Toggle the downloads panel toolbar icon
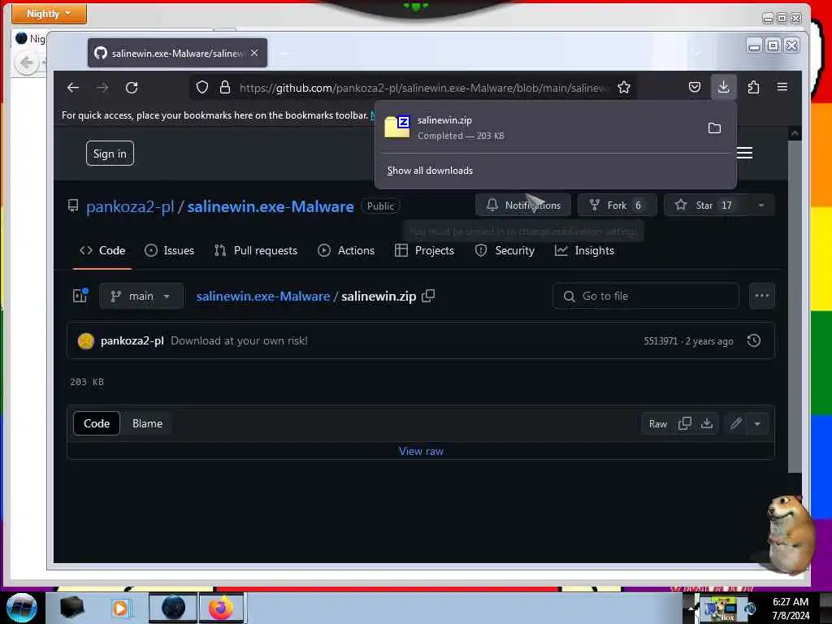 tap(723, 87)
